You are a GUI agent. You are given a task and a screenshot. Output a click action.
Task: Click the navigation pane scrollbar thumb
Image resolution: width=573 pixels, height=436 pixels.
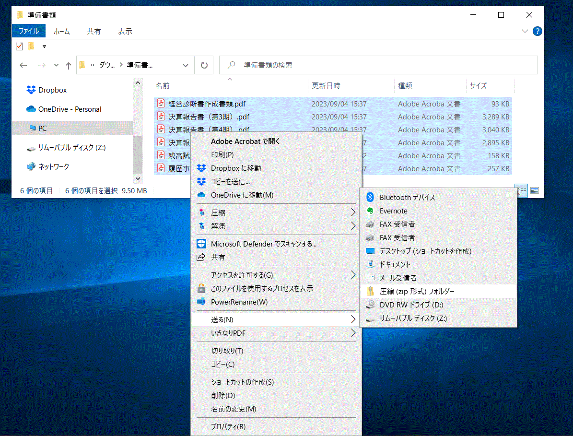[x=138, y=153]
